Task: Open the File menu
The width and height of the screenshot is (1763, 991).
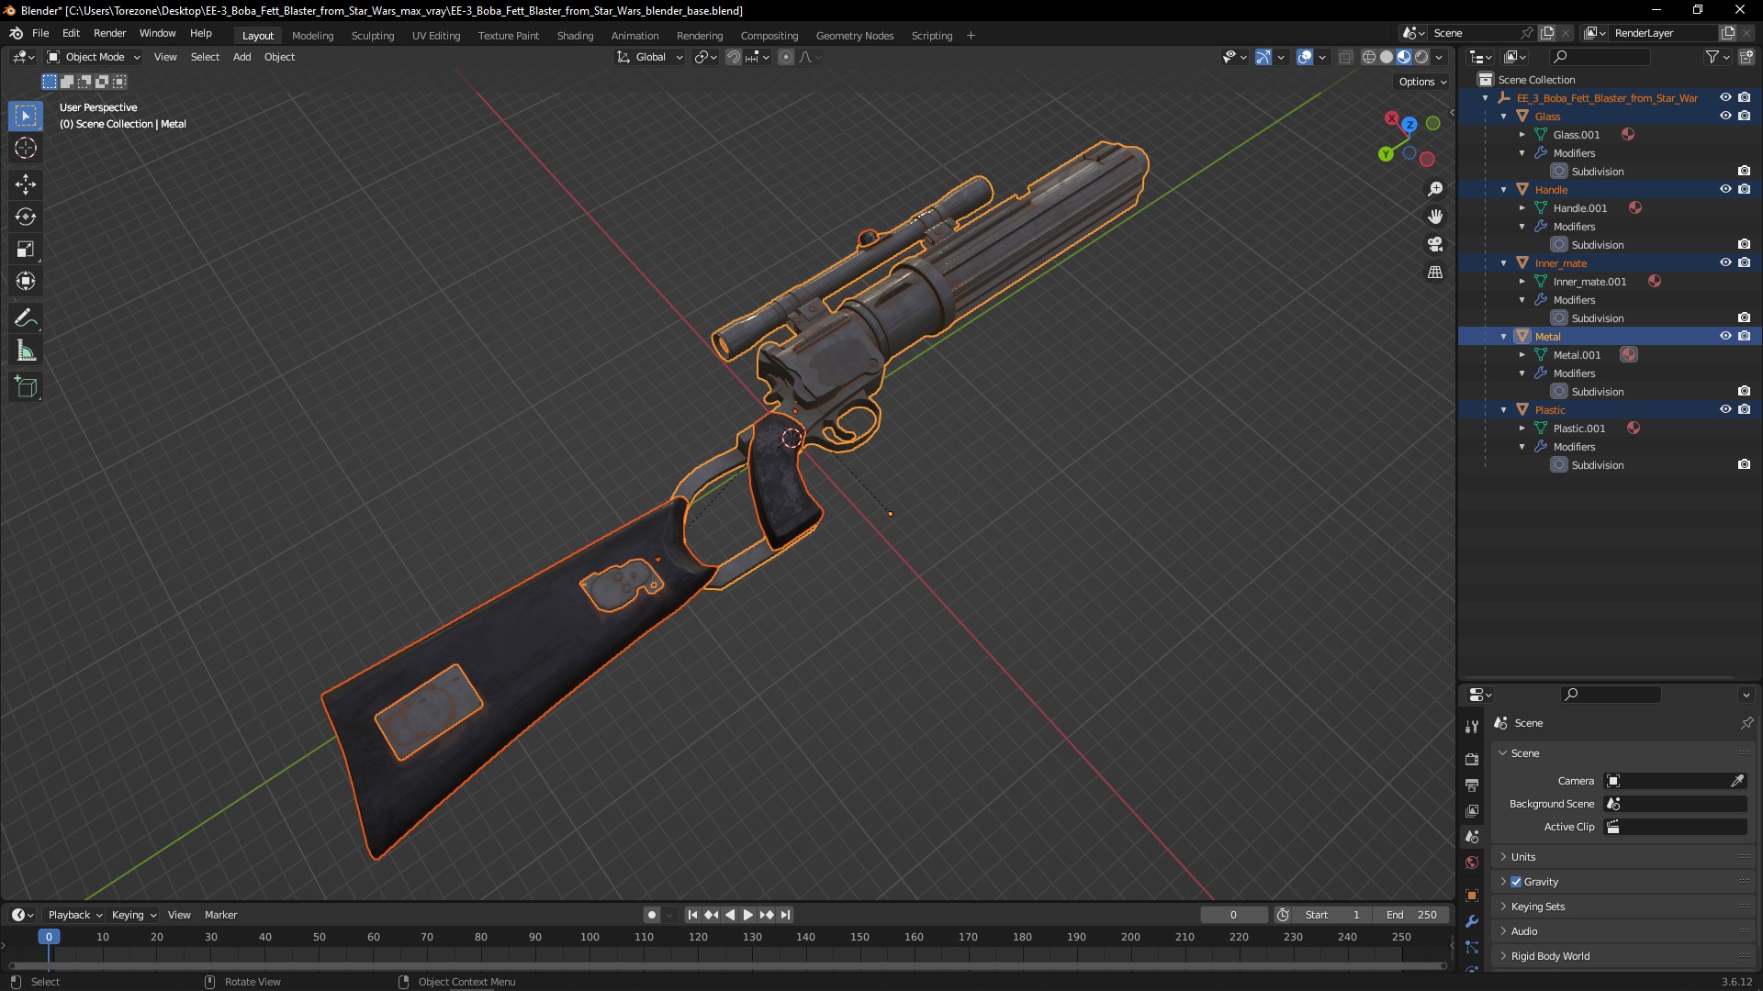Action: (x=40, y=33)
